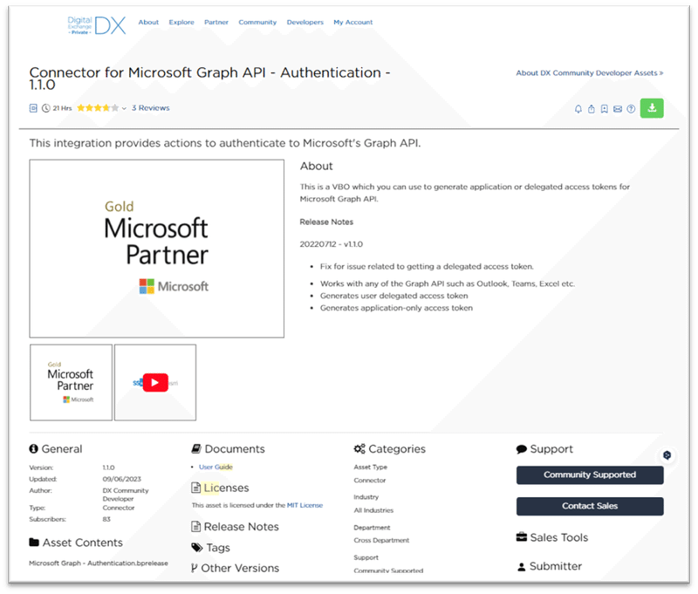Screen dimensions: 698x594
Task: Click the Tags icon
Action: pyautogui.click(x=197, y=547)
